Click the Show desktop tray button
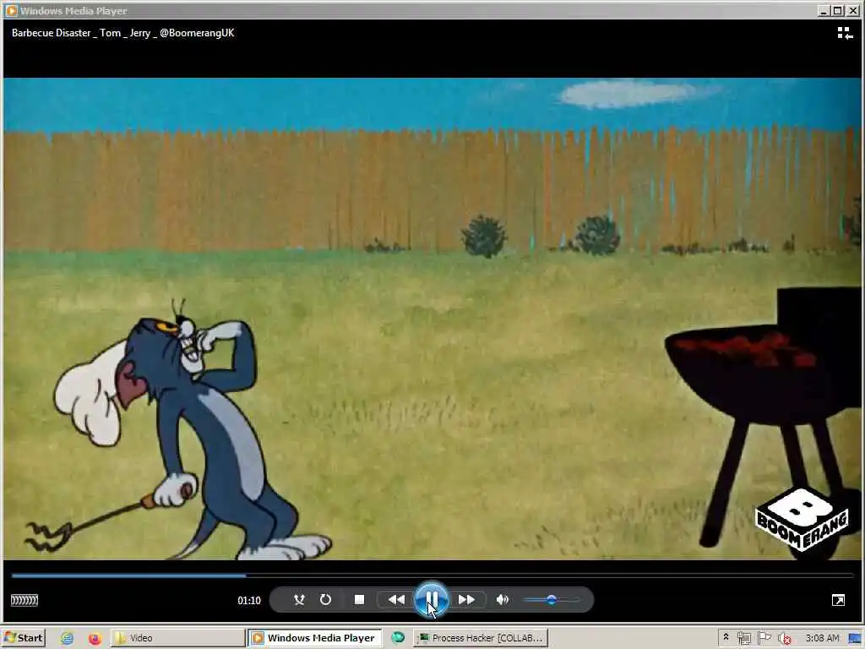 (x=855, y=639)
